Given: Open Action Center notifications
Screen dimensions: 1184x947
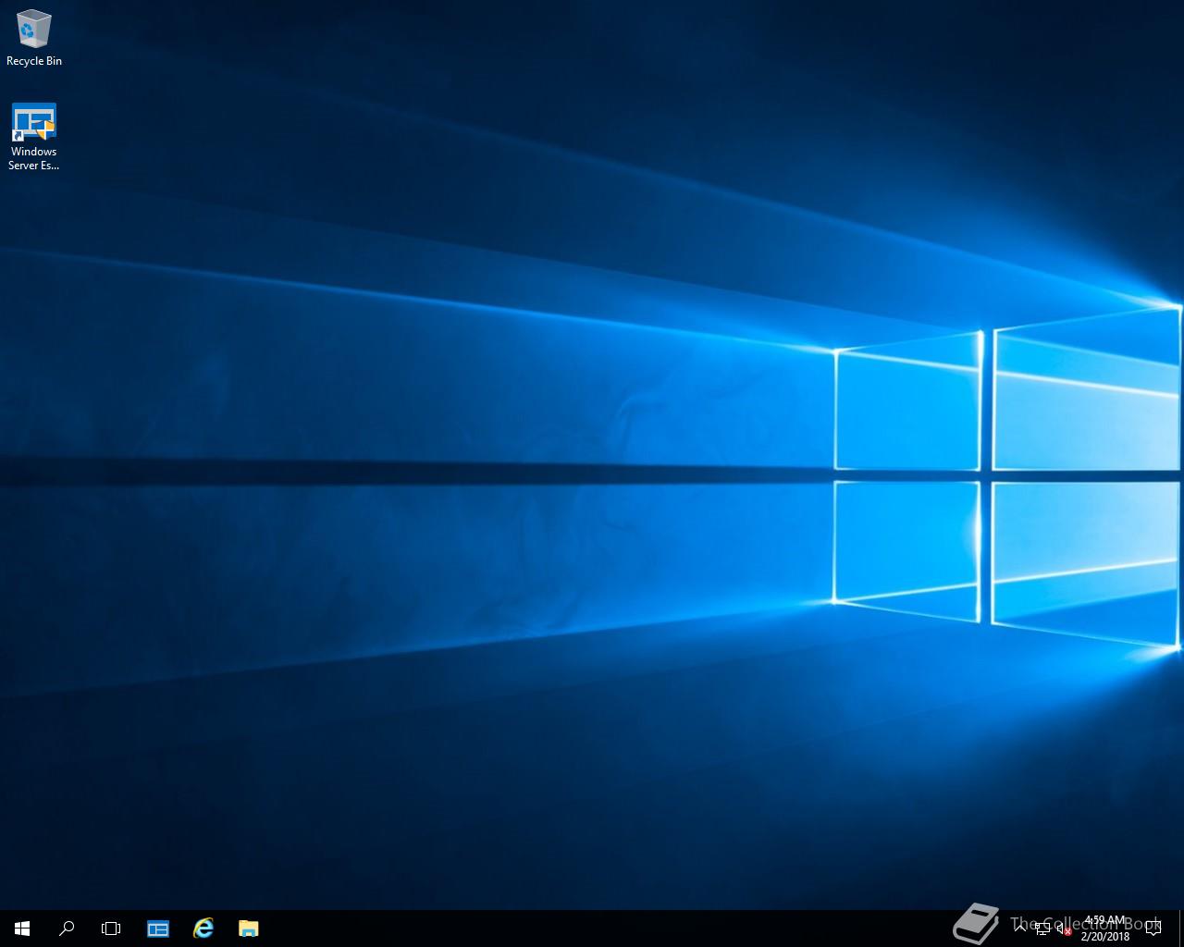Looking at the screenshot, I should pyautogui.click(x=1153, y=929).
